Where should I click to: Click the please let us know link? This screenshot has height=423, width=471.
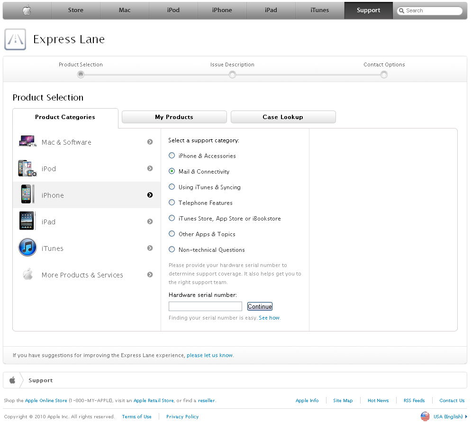(x=209, y=355)
